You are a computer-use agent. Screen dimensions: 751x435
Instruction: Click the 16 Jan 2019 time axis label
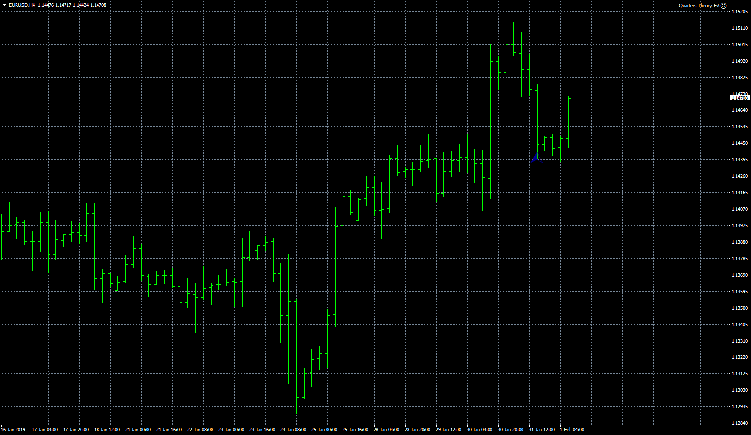13,429
